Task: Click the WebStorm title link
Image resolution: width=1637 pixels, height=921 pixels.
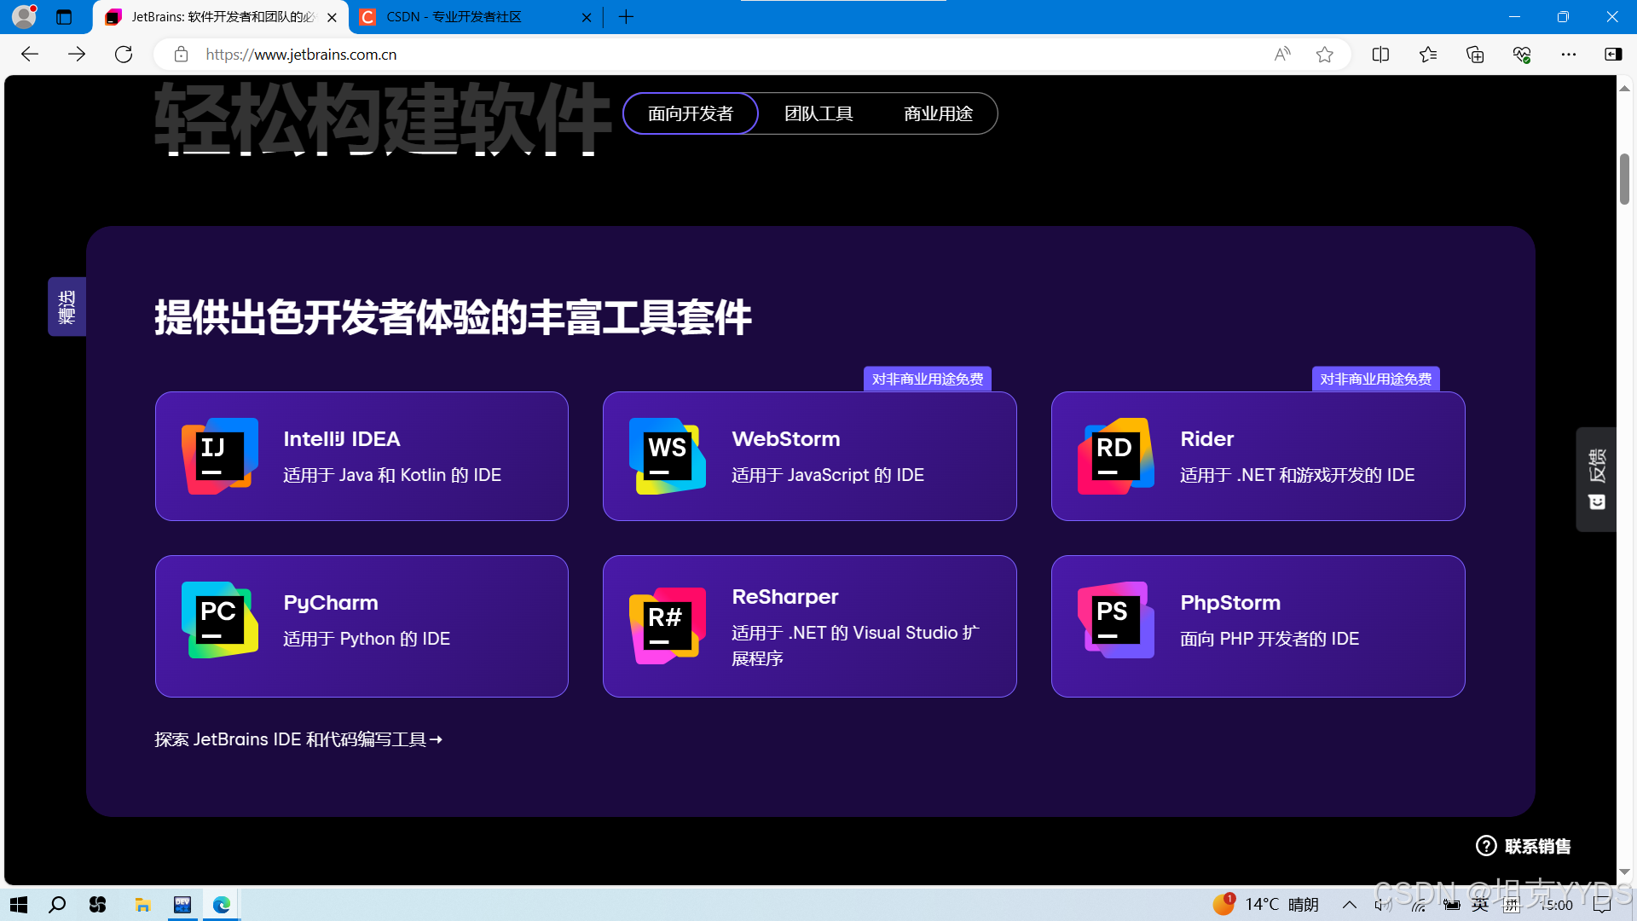Action: click(x=786, y=439)
